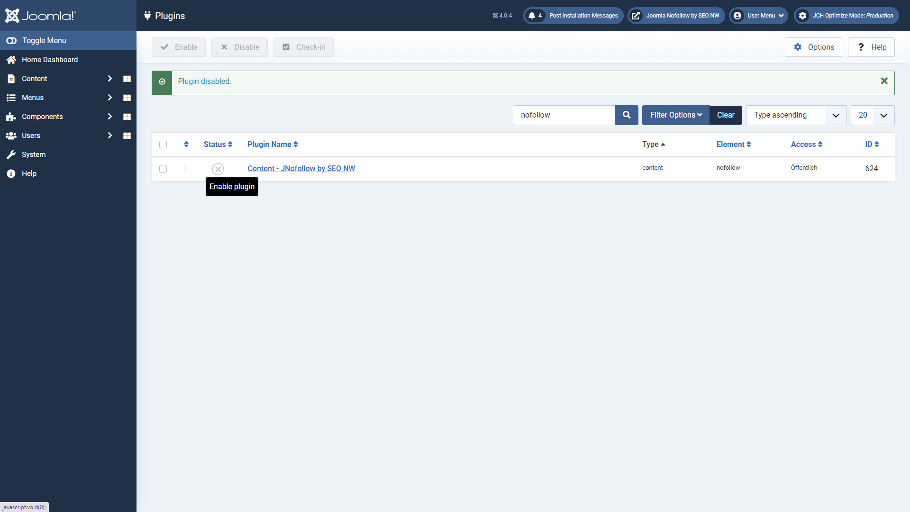Check the select-all checkbox in header
Viewport: 910px width, 512px height.
point(163,145)
